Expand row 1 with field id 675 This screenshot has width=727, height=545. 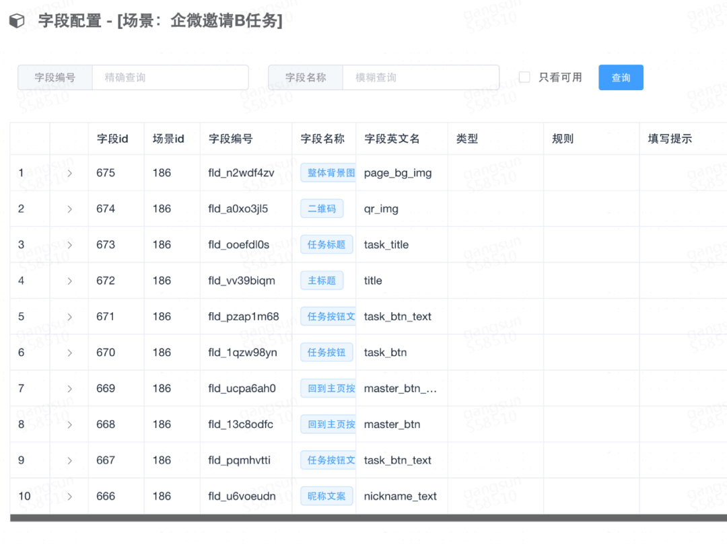69,174
